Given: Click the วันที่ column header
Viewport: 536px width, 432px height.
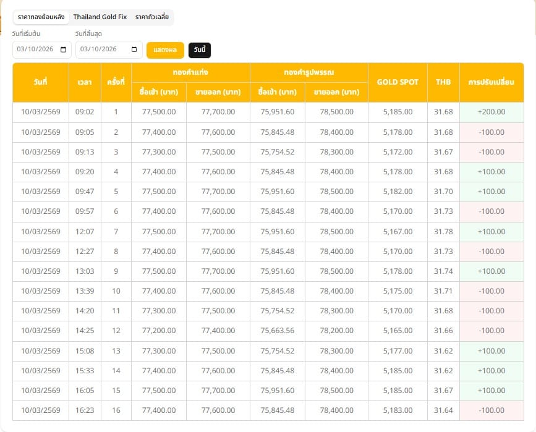Looking at the screenshot, I should click(x=42, y=82).
